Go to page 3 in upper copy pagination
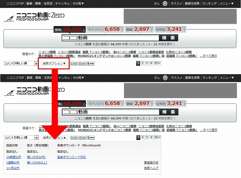Image resolution: width=241 pixels, height=178 pixels. pyautogui.click(x=146, y=63)
